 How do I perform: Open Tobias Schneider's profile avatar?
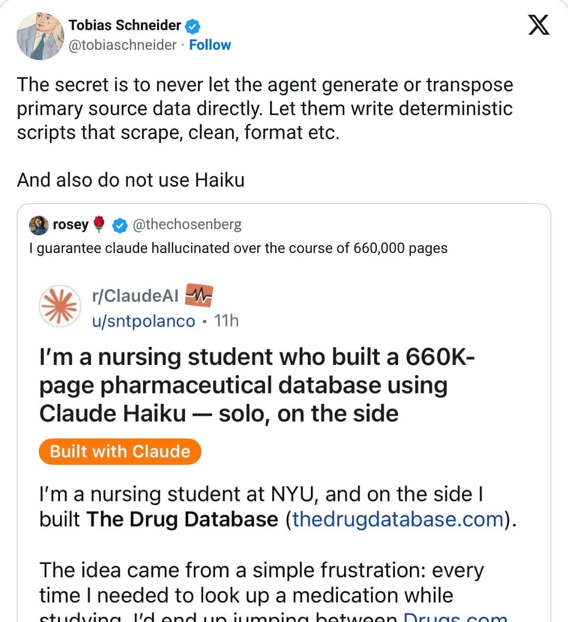pos(40,36)
